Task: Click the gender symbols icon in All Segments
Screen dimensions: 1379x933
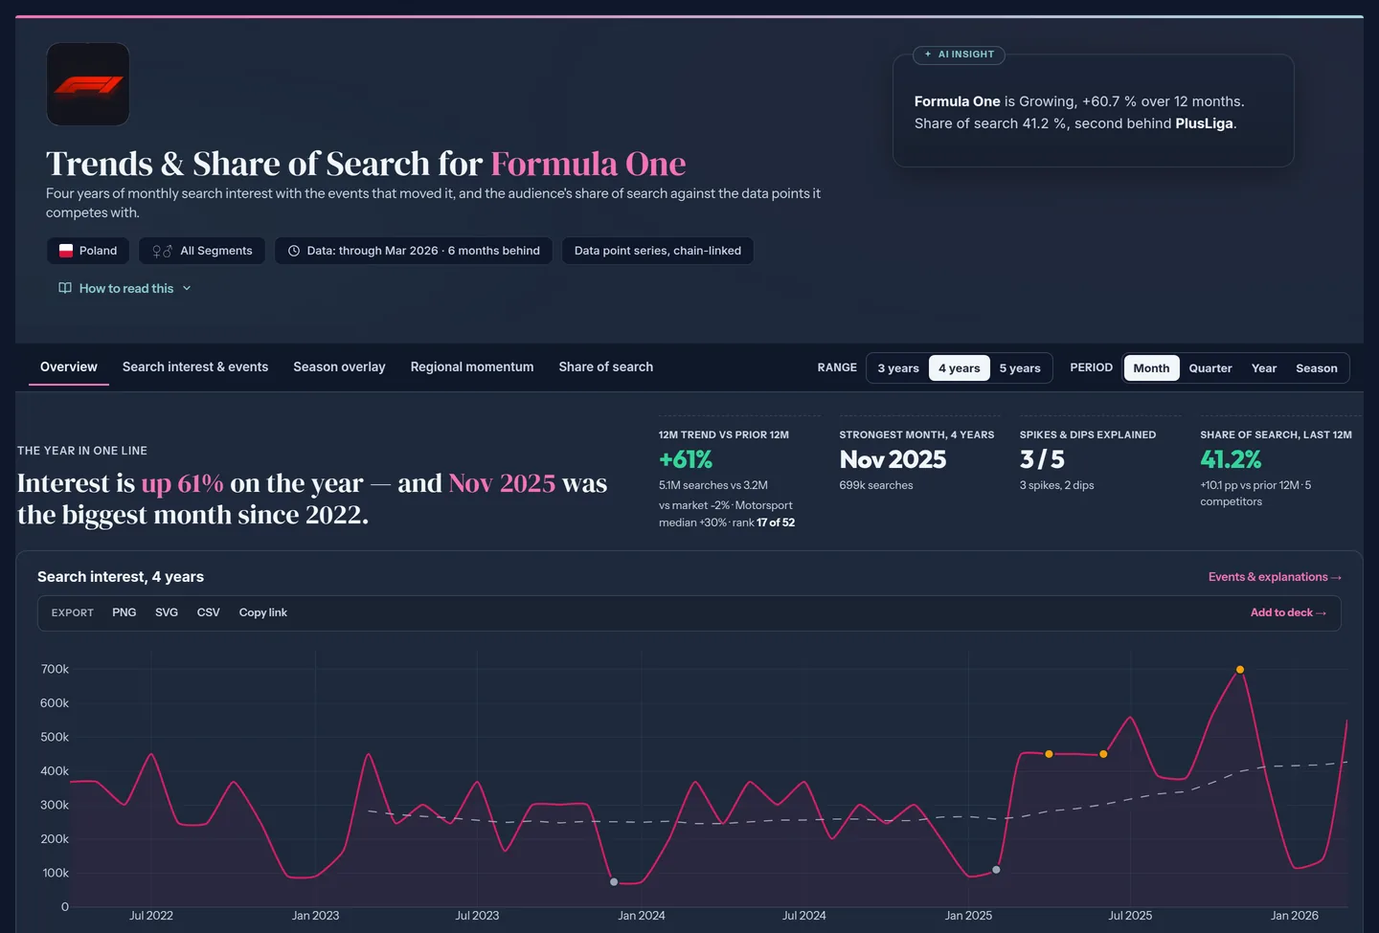Action: [162, 251]
